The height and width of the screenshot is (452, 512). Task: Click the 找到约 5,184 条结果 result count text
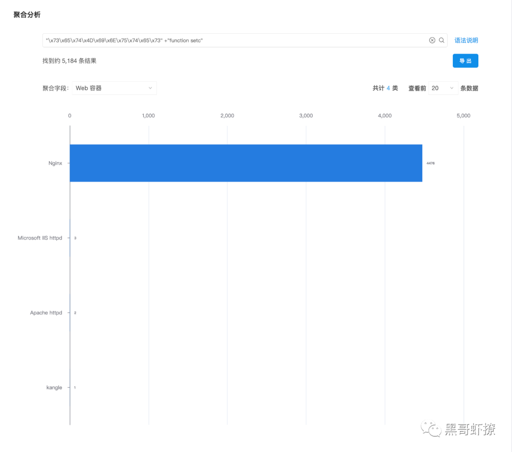[69, 61]
